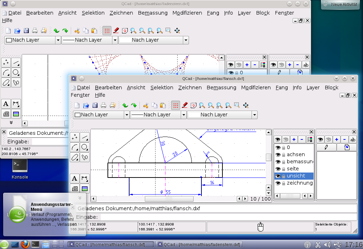The width and height of the screenshot is (363, 249).
Task: Toggle draft mode pencil icon in flansch window
Action: (x=184, y=106)
